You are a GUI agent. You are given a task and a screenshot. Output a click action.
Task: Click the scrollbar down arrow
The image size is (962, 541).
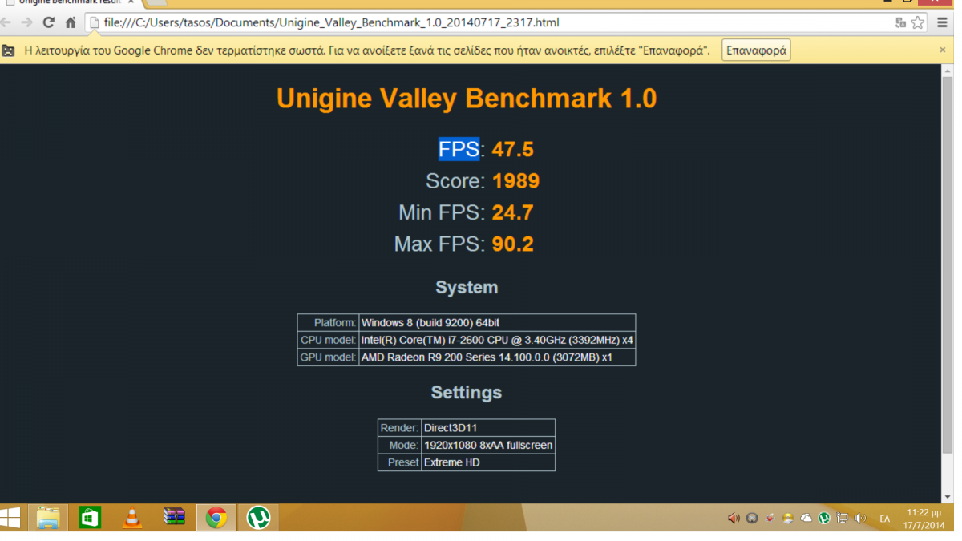948,498
